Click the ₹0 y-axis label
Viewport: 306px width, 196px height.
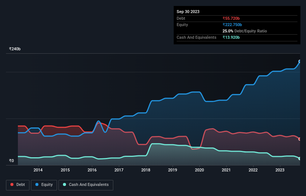click(12, 161)
